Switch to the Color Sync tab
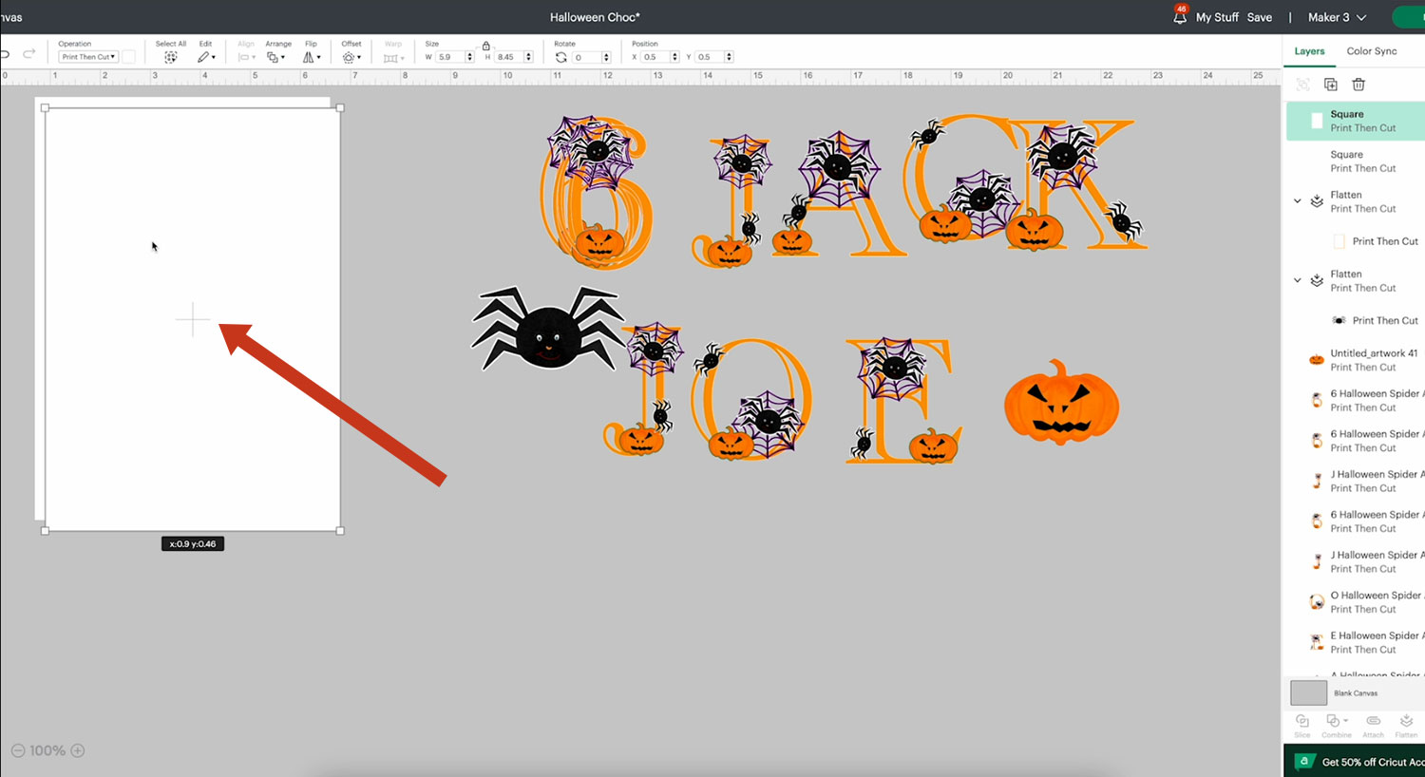This screenshot has height=777, width=1425. [x=1371, y=51]
